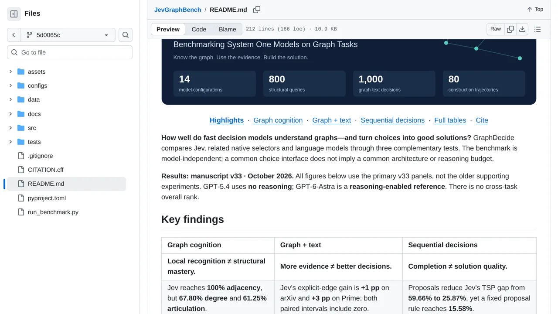Expand the tests folder chevron
This screenshot has height=314, width=558.
(10, 142)
